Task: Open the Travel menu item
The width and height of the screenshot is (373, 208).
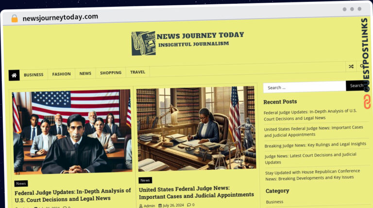Action: (x=137, y=72)
